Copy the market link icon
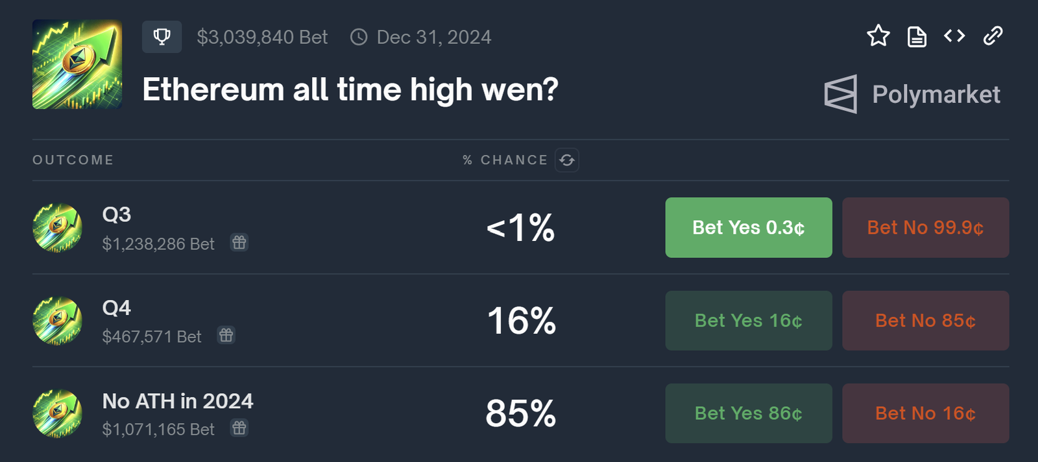1038x462 pixels. tap(993, 36)
